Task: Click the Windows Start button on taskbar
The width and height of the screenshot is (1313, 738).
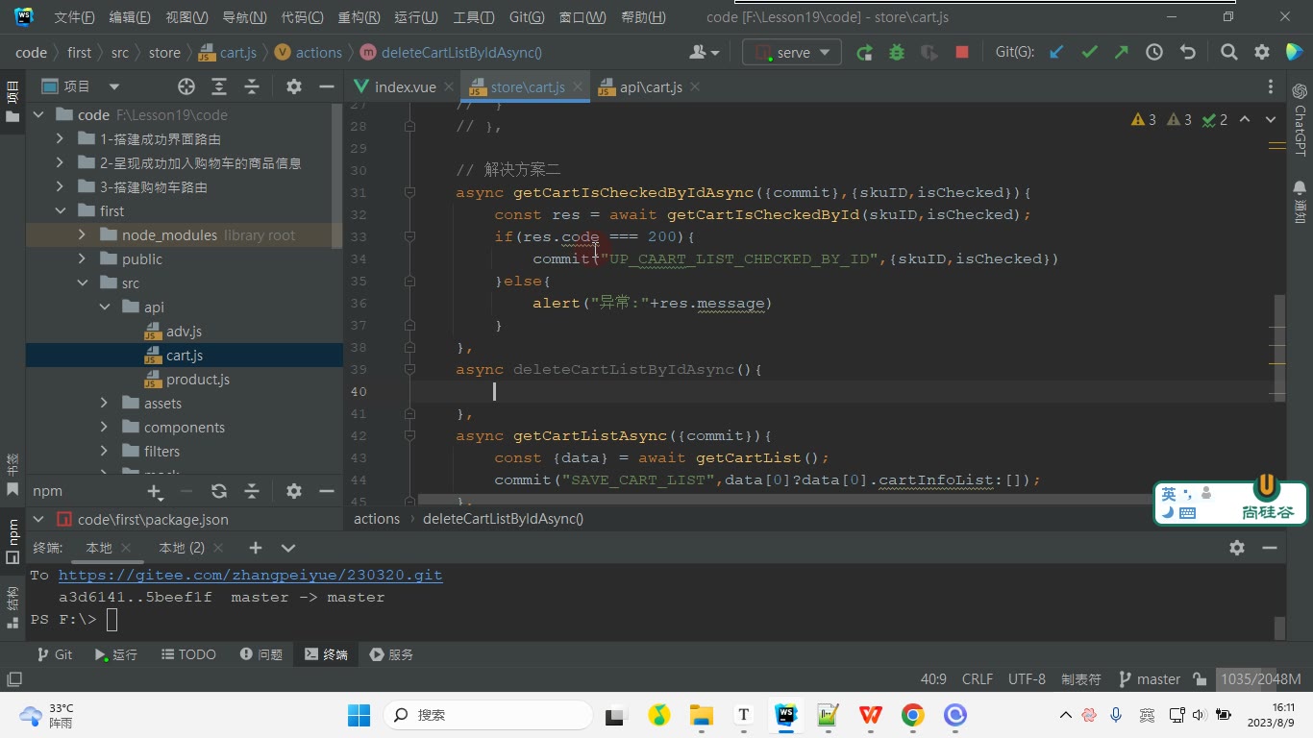Action: point(359,715)
